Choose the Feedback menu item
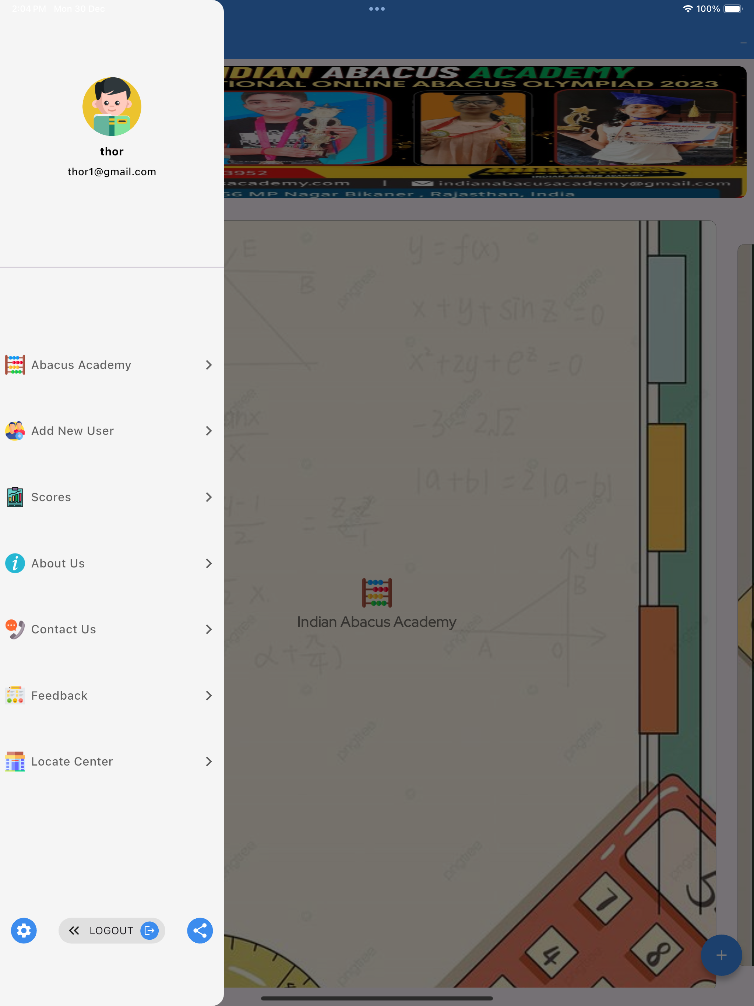The height and width of the screenshot is (1006, 754). pyautogui.click(x=112, y=695)
